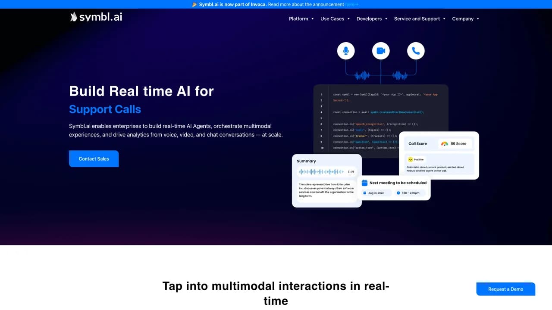This screenshot has height=310, width=552.
Task: Open the Platform menu
Action: [x=298, y=19]
